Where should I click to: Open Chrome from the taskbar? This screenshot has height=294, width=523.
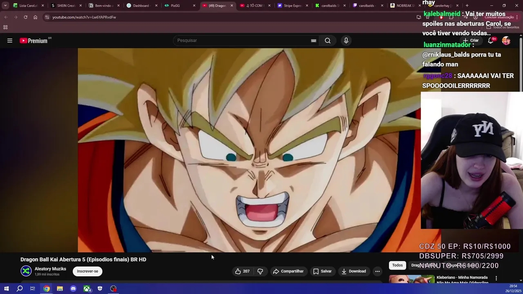click(x=47, y=289)
